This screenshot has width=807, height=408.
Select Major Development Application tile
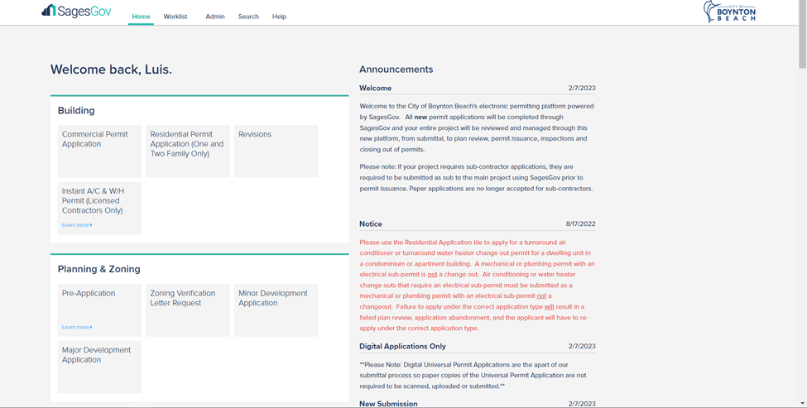(x=99, y=367)
